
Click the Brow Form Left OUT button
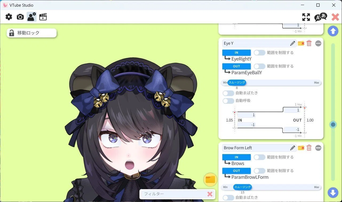(236, 171)
